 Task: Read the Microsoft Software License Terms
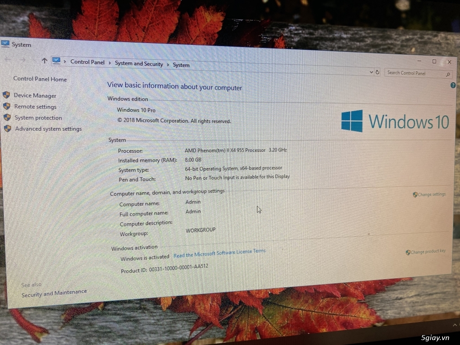[x=219, y=253]
